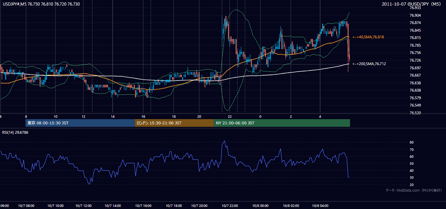Click RSI scale value 40

pos(411,170)
